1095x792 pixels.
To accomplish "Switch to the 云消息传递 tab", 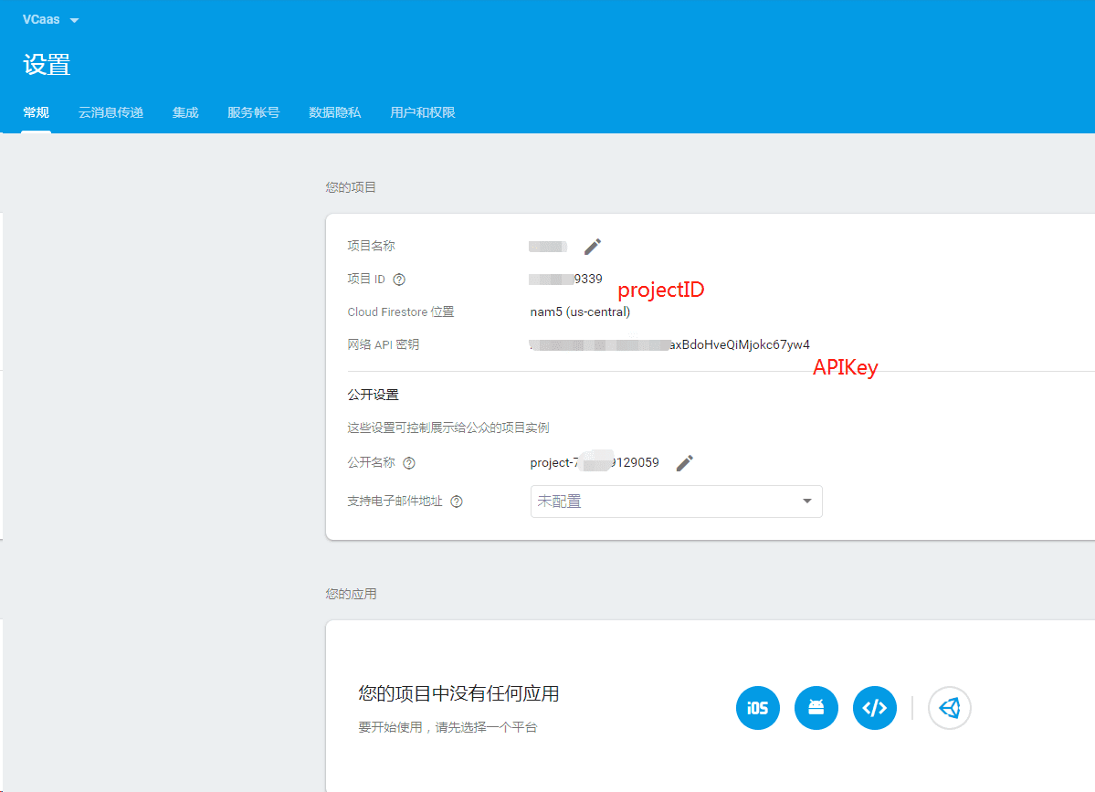I will tap(110, 112).
